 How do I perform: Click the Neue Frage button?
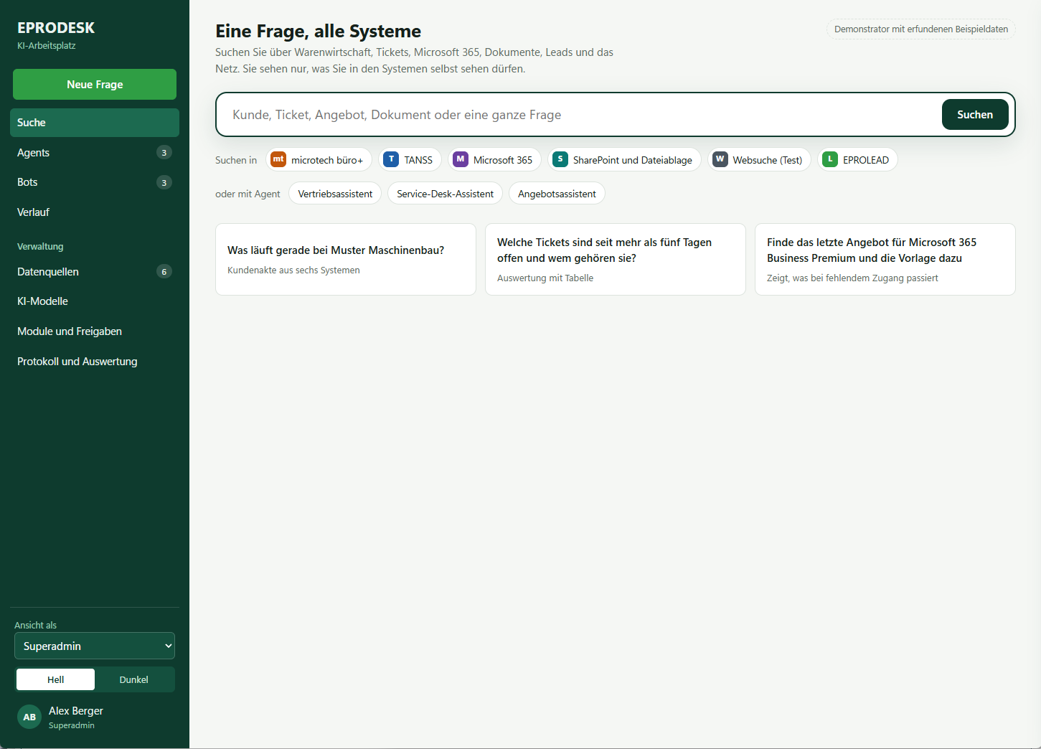click(95, 85)
